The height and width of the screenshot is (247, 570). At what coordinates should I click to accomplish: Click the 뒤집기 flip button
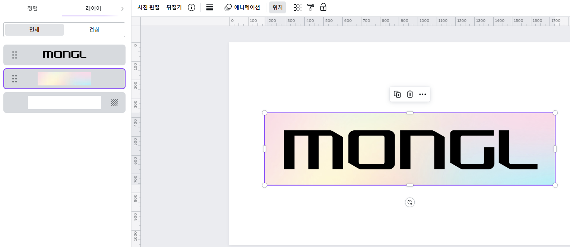pyautogui.click(x=174, y=7)
